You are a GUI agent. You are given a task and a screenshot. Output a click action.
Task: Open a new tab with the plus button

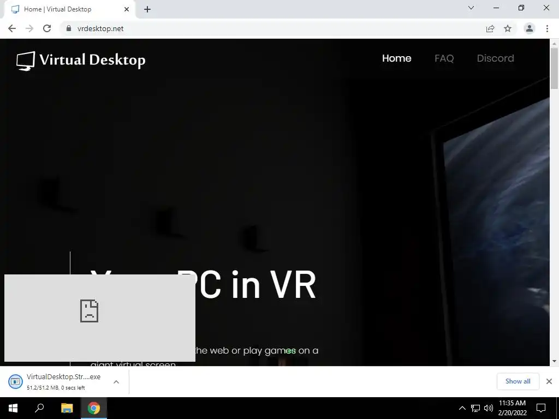pos(147,9)
